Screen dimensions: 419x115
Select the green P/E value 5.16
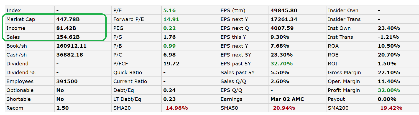pyautogui.click(x=169, y=11)
